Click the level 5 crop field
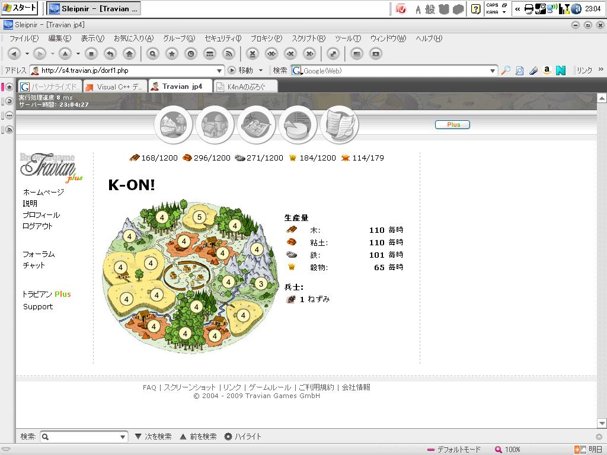This screenshot has width=607, height=455. coord(199,217)
